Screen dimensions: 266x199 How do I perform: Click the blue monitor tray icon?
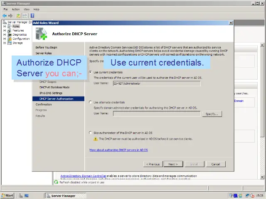click(236, 196)
